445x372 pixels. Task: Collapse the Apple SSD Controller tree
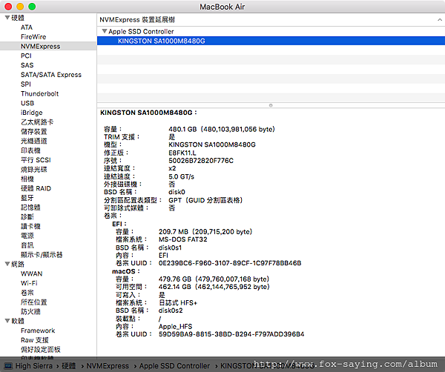105,31
